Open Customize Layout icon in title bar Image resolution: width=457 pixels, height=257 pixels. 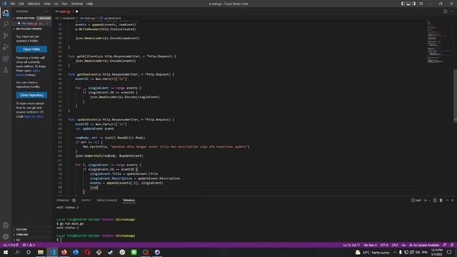[421, 4]
